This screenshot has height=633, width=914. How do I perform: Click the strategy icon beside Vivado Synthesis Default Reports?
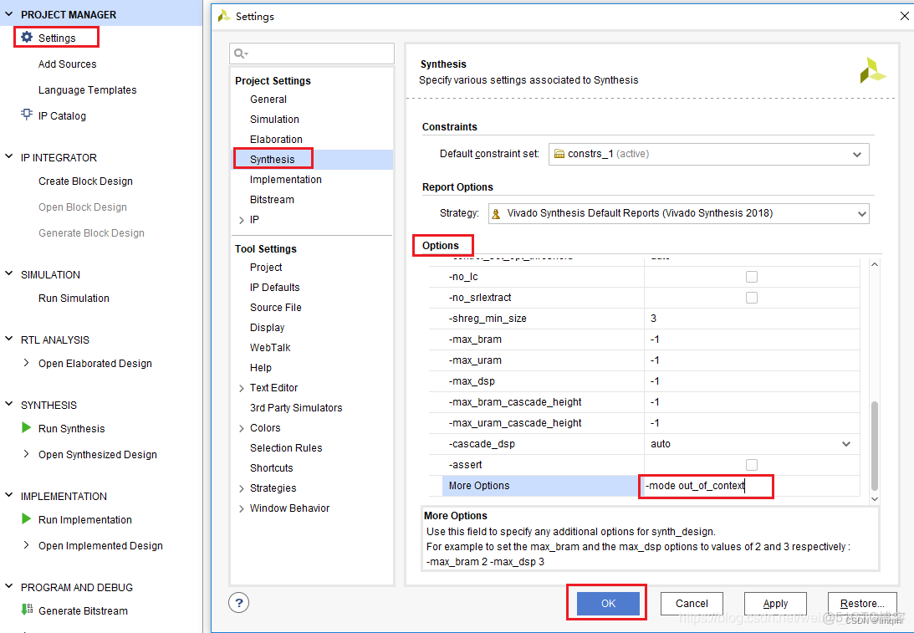(x=496, y=214)
